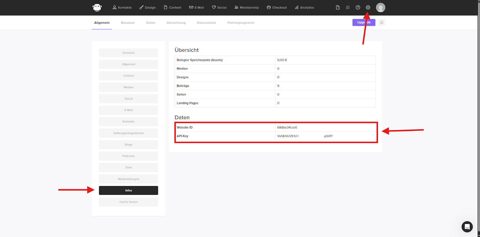Click the Medien row label in Übersicht
This screenshot has width=480, height=237.
coord(182,69)
